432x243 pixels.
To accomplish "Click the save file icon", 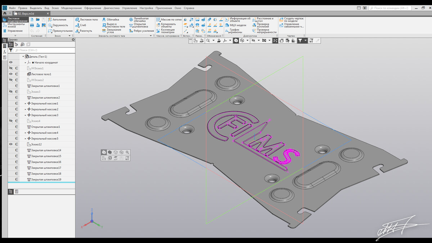I will [x=44, y=19].
